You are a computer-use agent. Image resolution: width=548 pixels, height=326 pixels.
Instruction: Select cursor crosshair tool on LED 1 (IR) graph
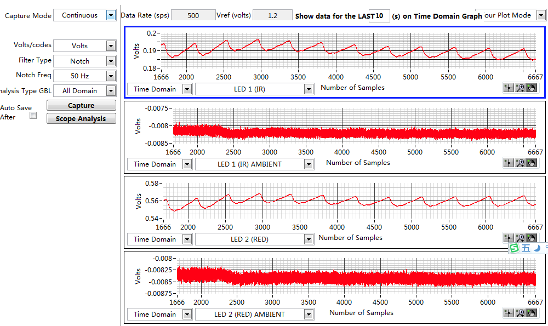(509, 88)
